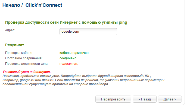Click the word провайдера in hint paragraph

click(99, 84)
